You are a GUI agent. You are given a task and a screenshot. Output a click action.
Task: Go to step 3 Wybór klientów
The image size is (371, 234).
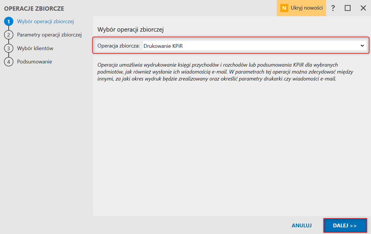tap(35, 48)
